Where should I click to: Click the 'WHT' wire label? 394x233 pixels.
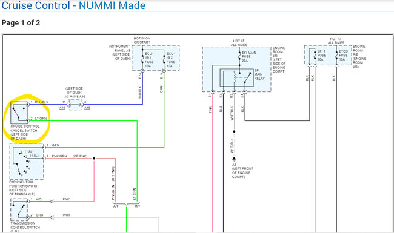[66, 215]
